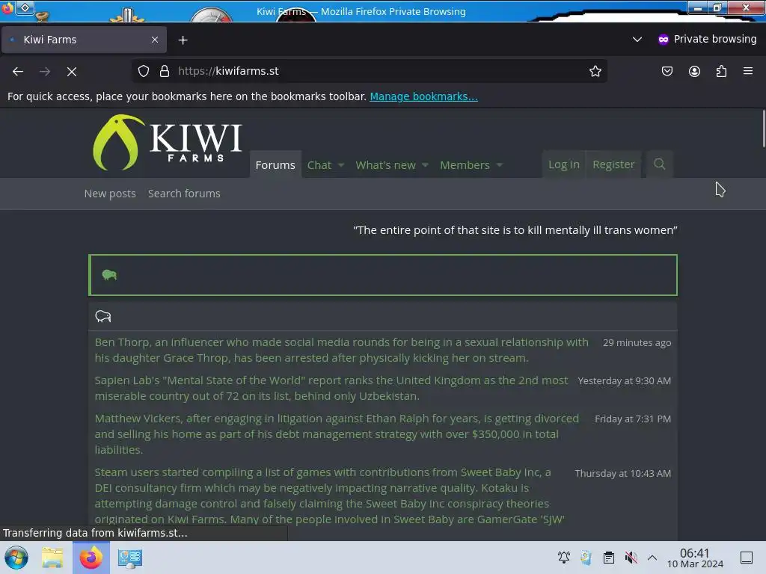Select the Firefox icon on the taskbar

pyautogui.click(x=91, y=558)
